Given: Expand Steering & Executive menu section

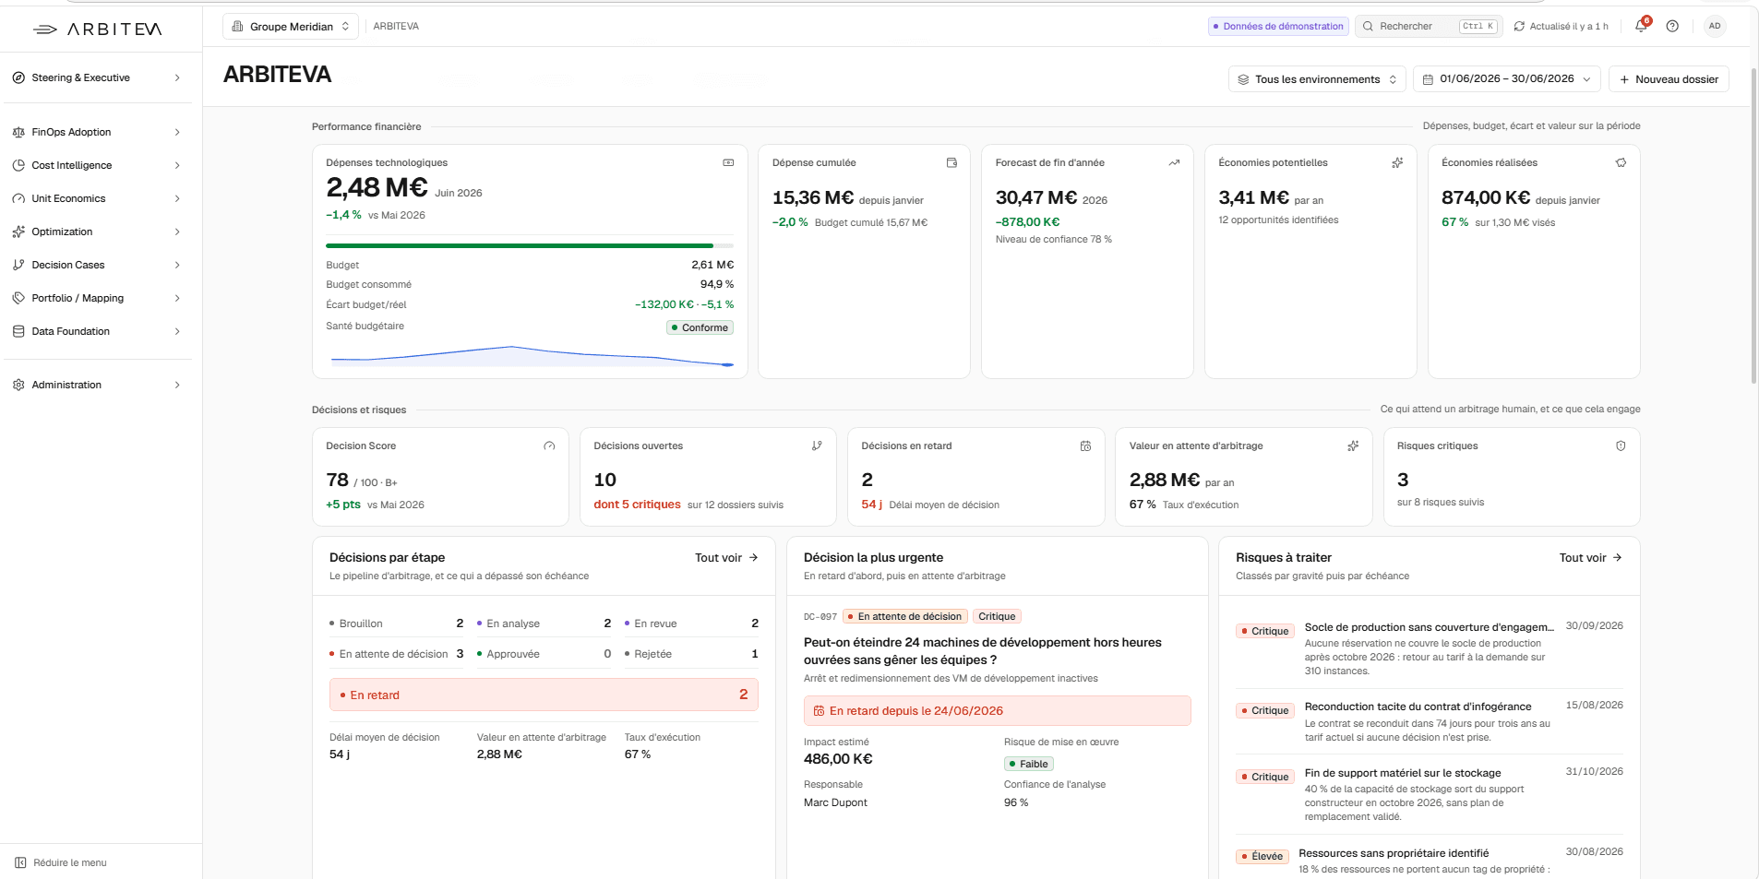Looking at the screenshot, I should (x=96, y=77).
